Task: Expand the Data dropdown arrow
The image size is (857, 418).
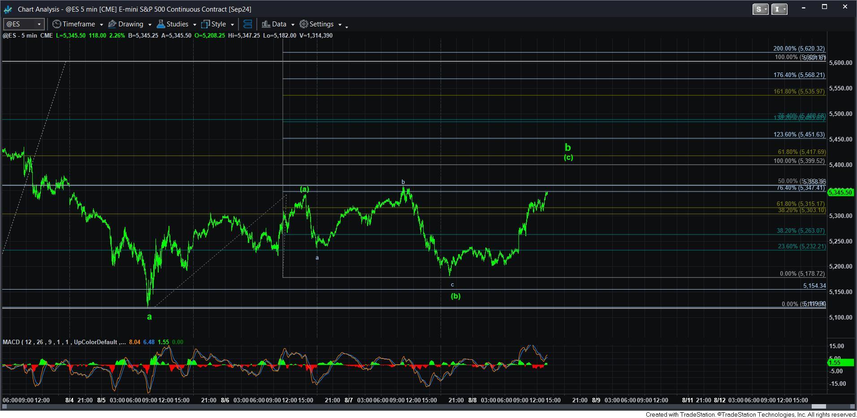Action: click(293, 25)
